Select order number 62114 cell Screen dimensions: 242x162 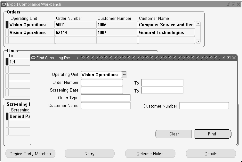(x=76, y=32)
